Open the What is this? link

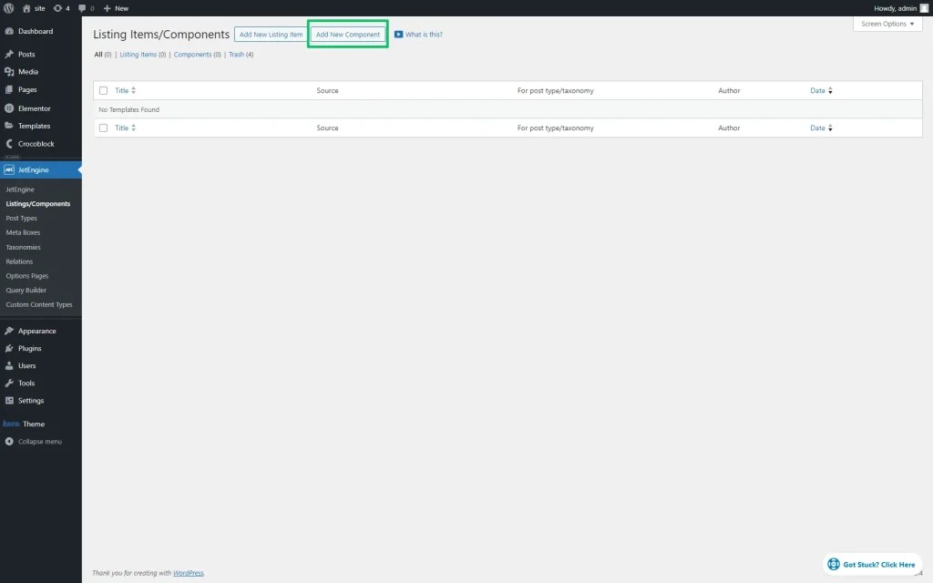424,35
